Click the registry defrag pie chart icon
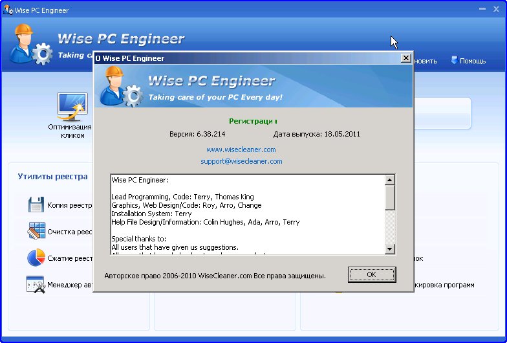This screenshot has height=343, width=507. [36, 258]
